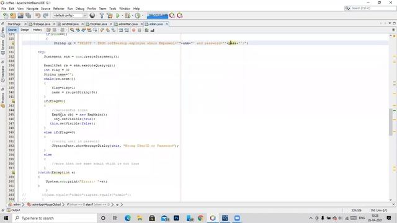The width and height of the screenshot is (397, 223).
Task: Click the Find Selection magnifier editor icon
Action: coord(72,30)
